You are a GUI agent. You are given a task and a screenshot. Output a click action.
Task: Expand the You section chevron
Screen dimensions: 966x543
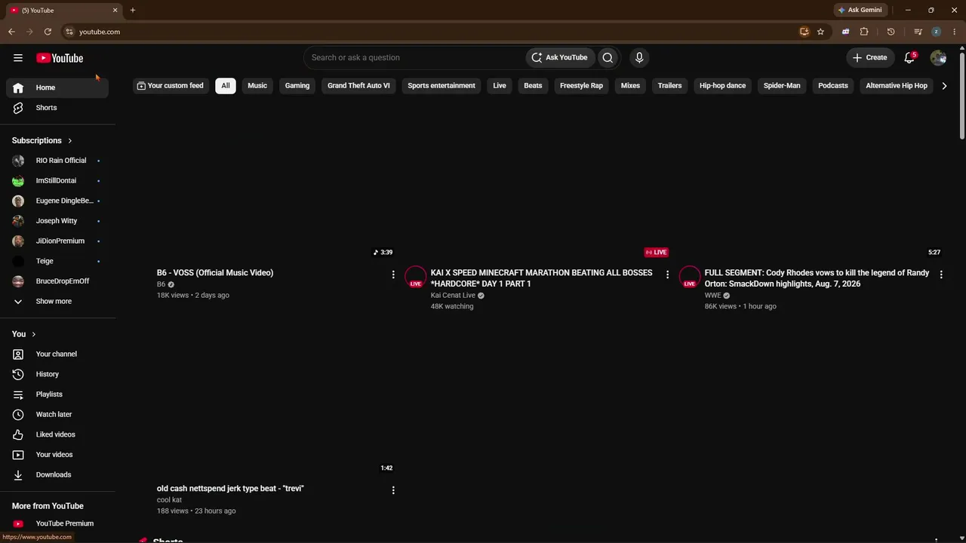33,334
